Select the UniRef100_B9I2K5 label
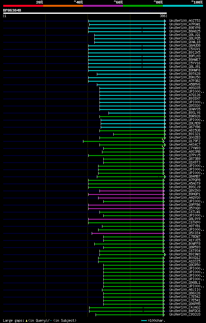 [185, 52]
